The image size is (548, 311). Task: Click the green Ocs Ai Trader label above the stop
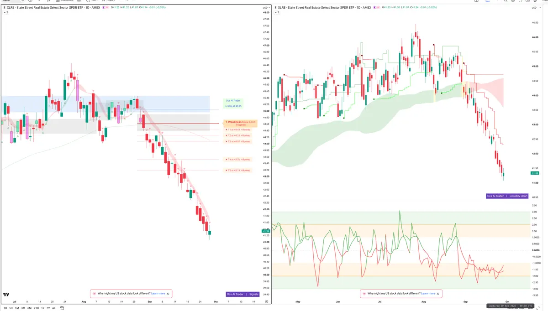(233, 100)
